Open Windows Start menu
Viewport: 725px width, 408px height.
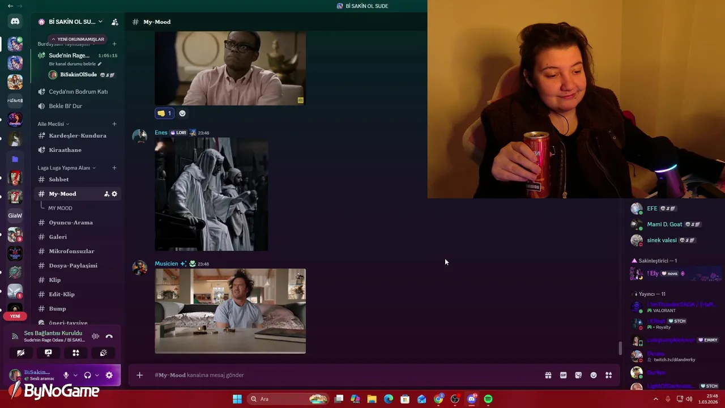(237, 399)
